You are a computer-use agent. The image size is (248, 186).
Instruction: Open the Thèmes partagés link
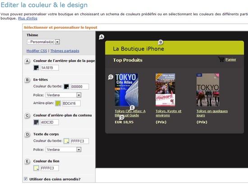click(x=65, y=51)
